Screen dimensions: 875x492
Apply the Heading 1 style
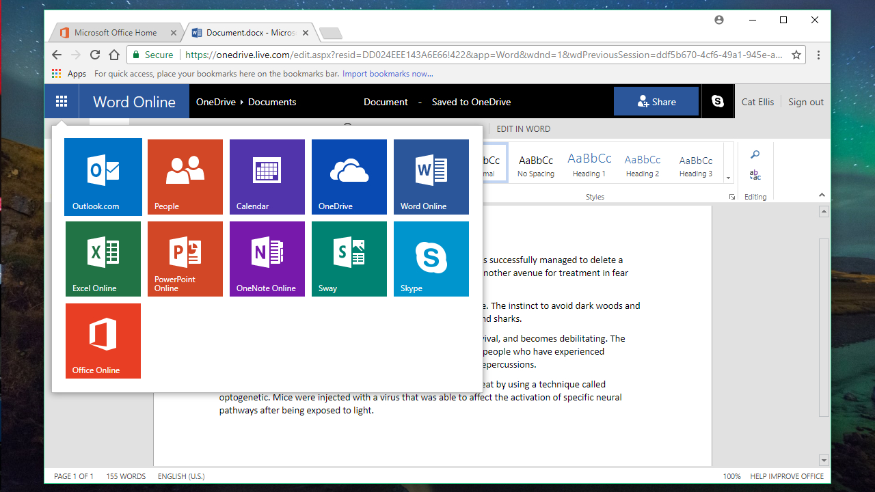(x=590, y=165)
